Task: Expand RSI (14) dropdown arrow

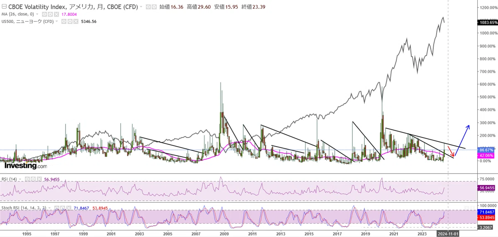Action: click(20, 179)
